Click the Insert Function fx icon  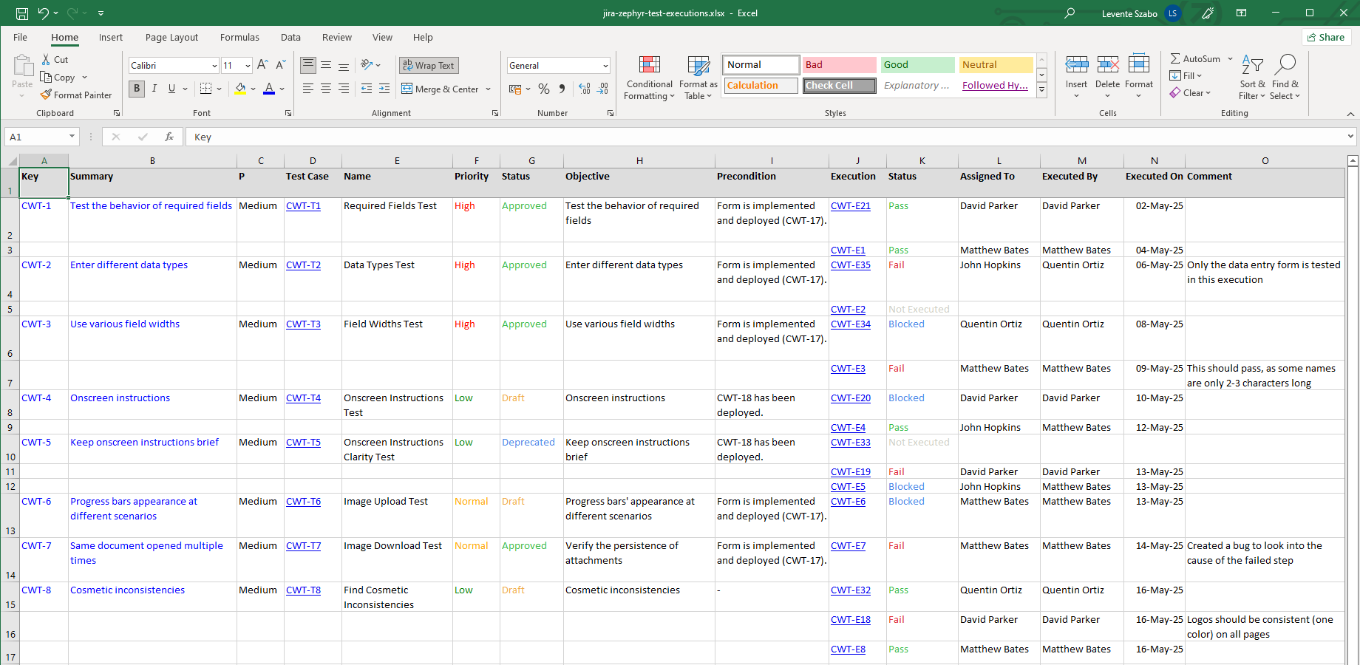(169, 137)
